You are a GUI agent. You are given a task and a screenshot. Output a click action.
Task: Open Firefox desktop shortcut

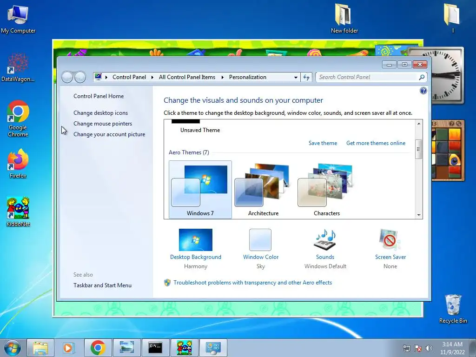(x=18, y=164)
